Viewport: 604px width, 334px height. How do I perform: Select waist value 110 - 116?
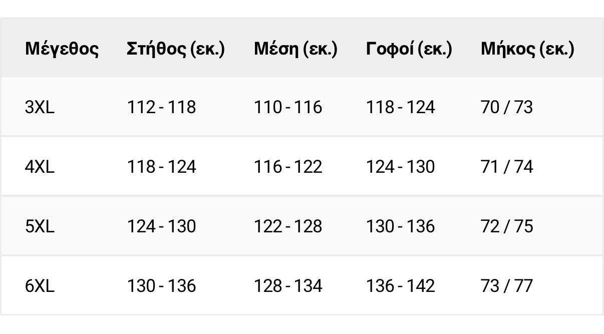pyautogui.click(x=288, y=107)
